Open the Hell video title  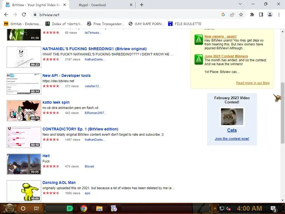46,156
